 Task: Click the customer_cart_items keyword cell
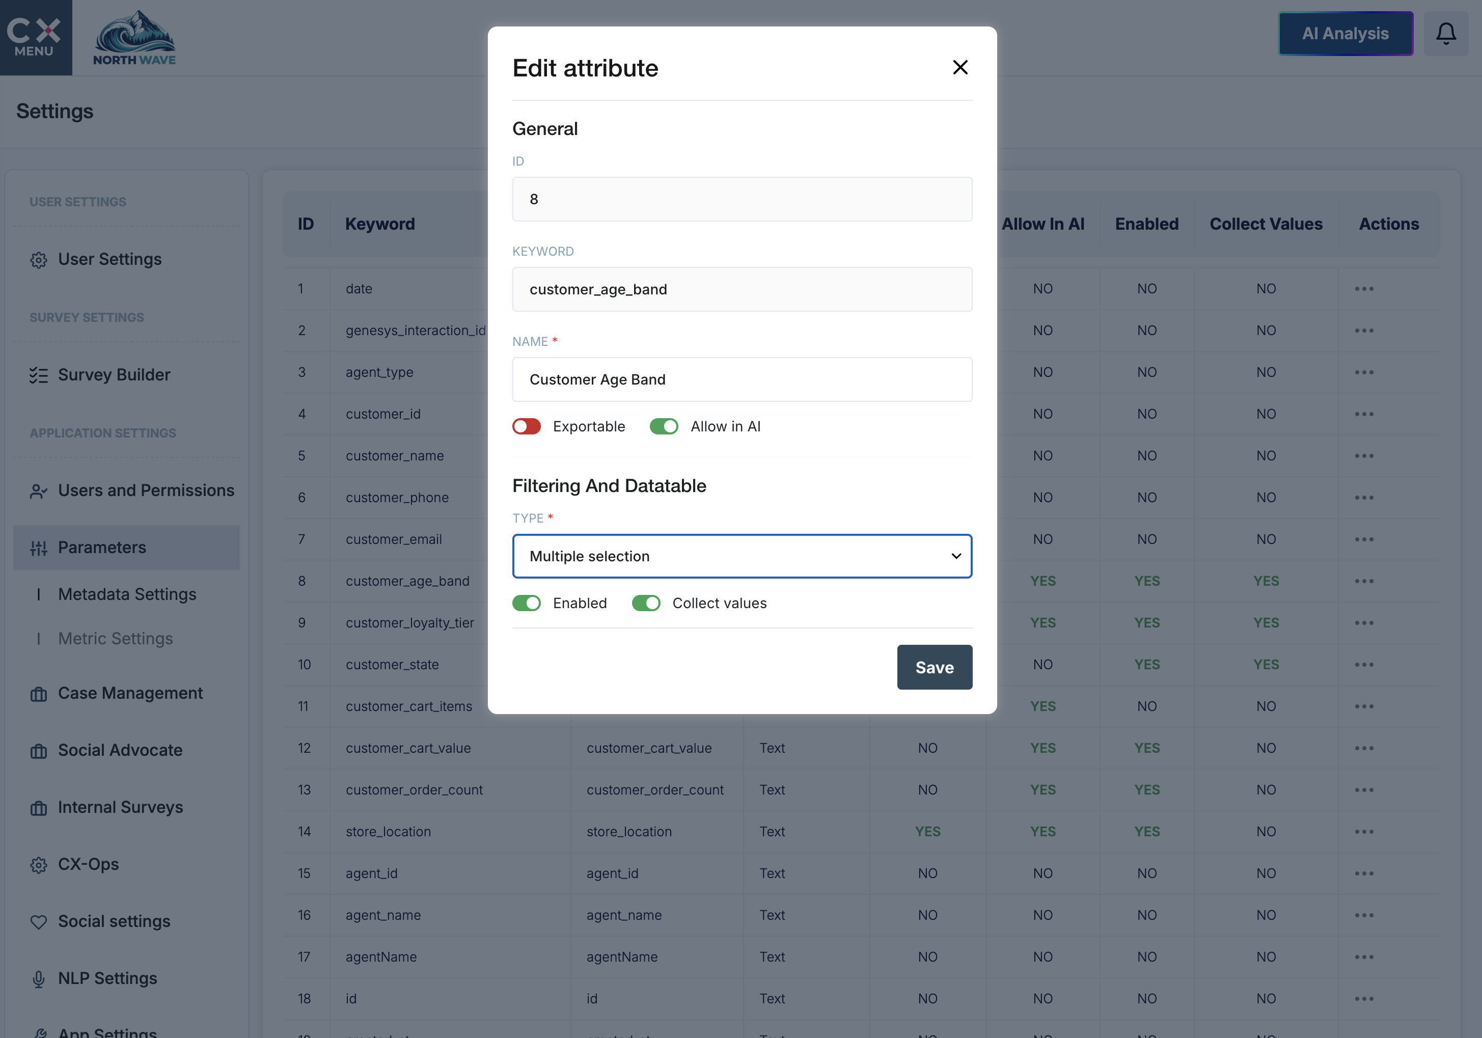coord(408,706)
